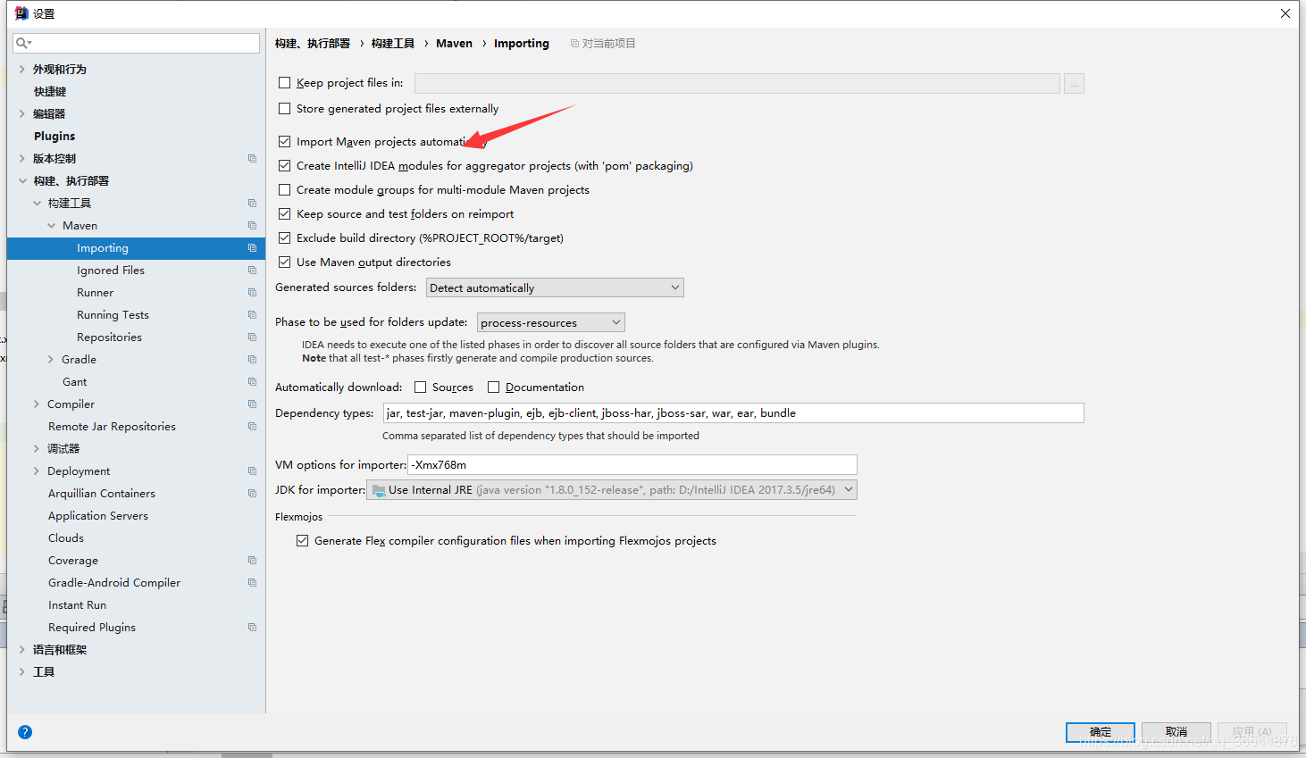Select Plugins in the settings tree

click(x=54, y=137)
